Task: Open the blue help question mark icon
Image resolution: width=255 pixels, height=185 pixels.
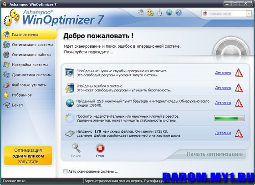Action: pyautogui.click(x=178, y=12)
